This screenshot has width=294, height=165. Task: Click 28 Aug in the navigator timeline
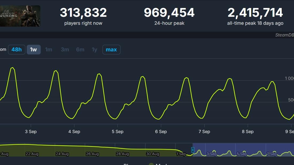(x=123, y=154)
